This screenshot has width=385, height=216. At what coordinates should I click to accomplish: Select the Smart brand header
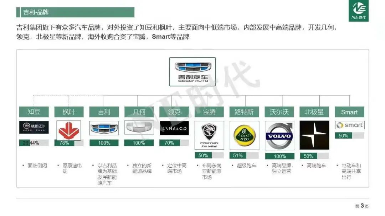[x=349, y=112]
